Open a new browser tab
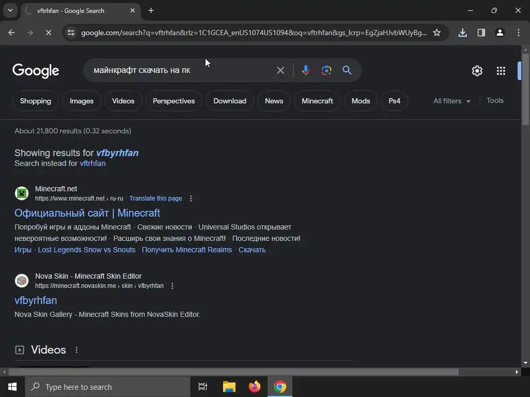530x397 pixels. [x=151, y=10]
